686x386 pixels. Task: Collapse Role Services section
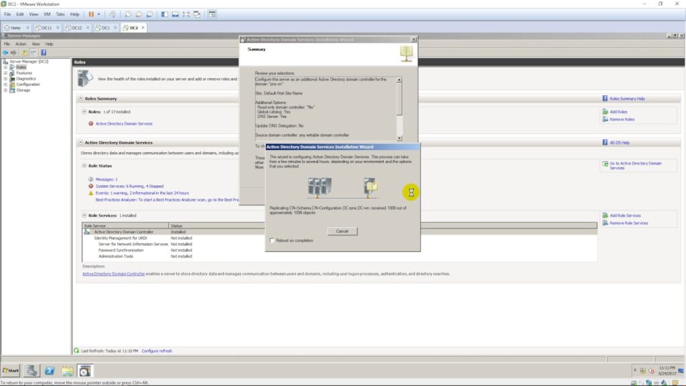[x=84, y=216]
